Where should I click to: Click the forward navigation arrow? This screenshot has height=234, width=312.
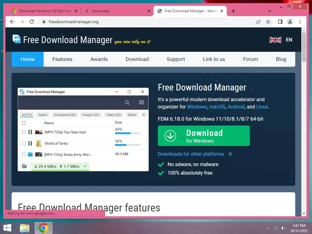click(22, 22)
